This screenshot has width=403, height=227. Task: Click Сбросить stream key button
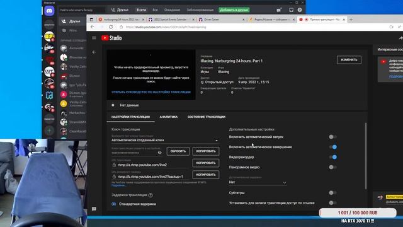178,151
